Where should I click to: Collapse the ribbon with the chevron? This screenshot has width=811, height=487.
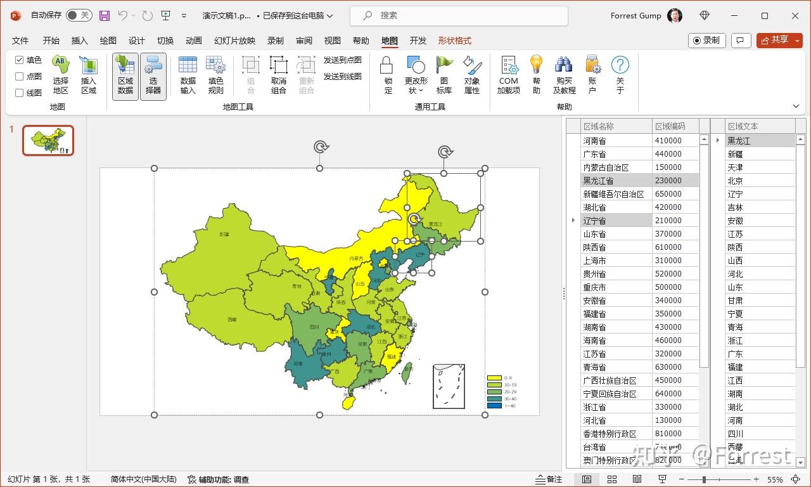(x=796, y=106)
